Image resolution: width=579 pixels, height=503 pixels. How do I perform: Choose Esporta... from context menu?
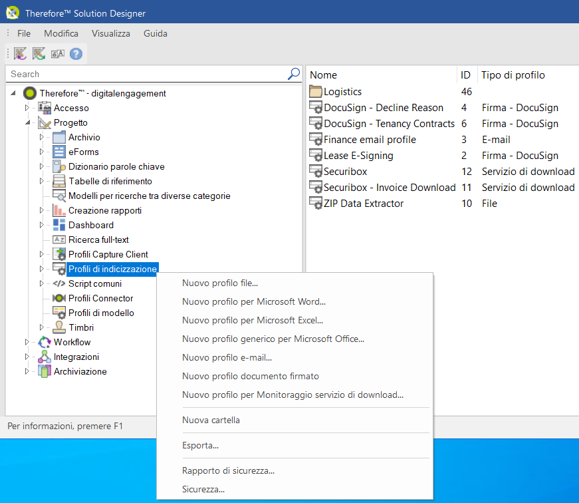294,445
